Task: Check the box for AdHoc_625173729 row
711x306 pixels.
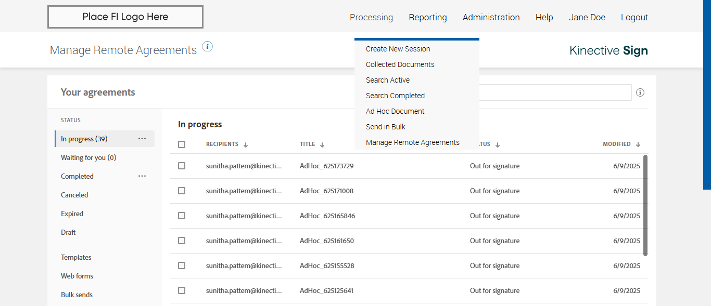Action: pyautogui.click(x=182, y=166)
